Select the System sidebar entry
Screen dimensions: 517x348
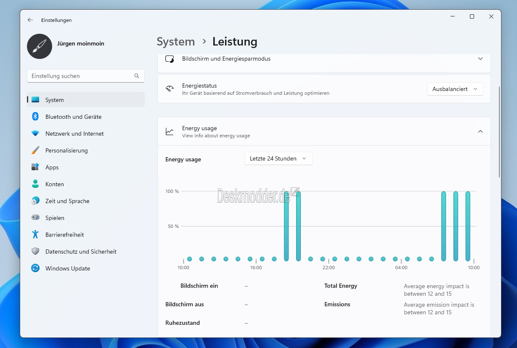coord(86,100)
